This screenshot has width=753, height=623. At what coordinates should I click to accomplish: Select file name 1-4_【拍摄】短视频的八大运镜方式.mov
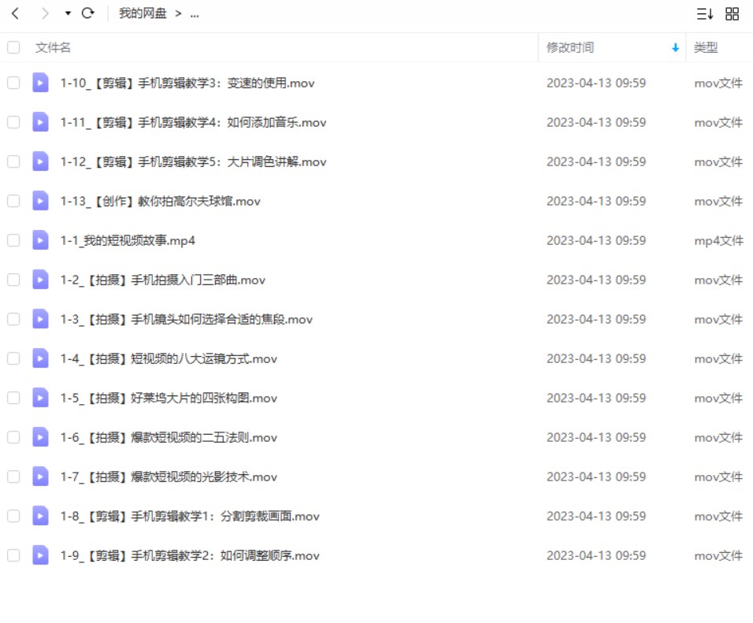pyautogui.click(x=169, y=359)
